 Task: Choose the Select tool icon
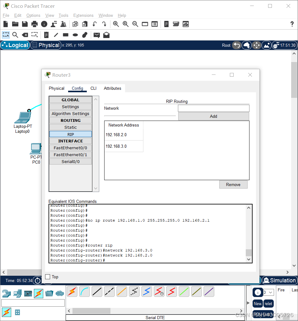[6, 35]
